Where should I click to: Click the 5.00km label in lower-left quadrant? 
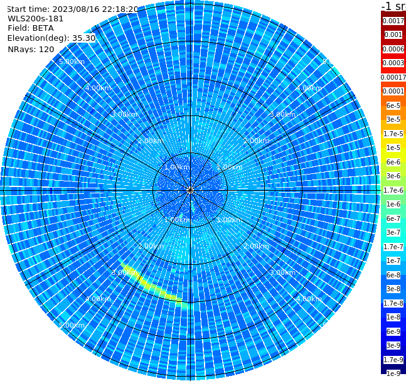(72, 325)
